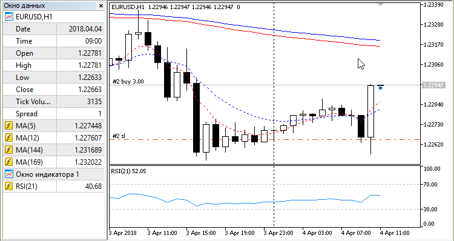454x241 pixels.
Task: Select the MA(144) value 1.231689
Action: [88, 150]
